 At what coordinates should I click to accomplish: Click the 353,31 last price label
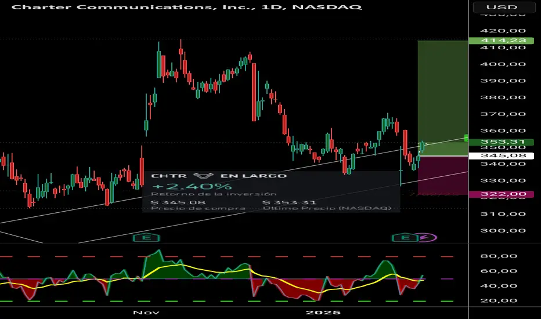(501, 142)
